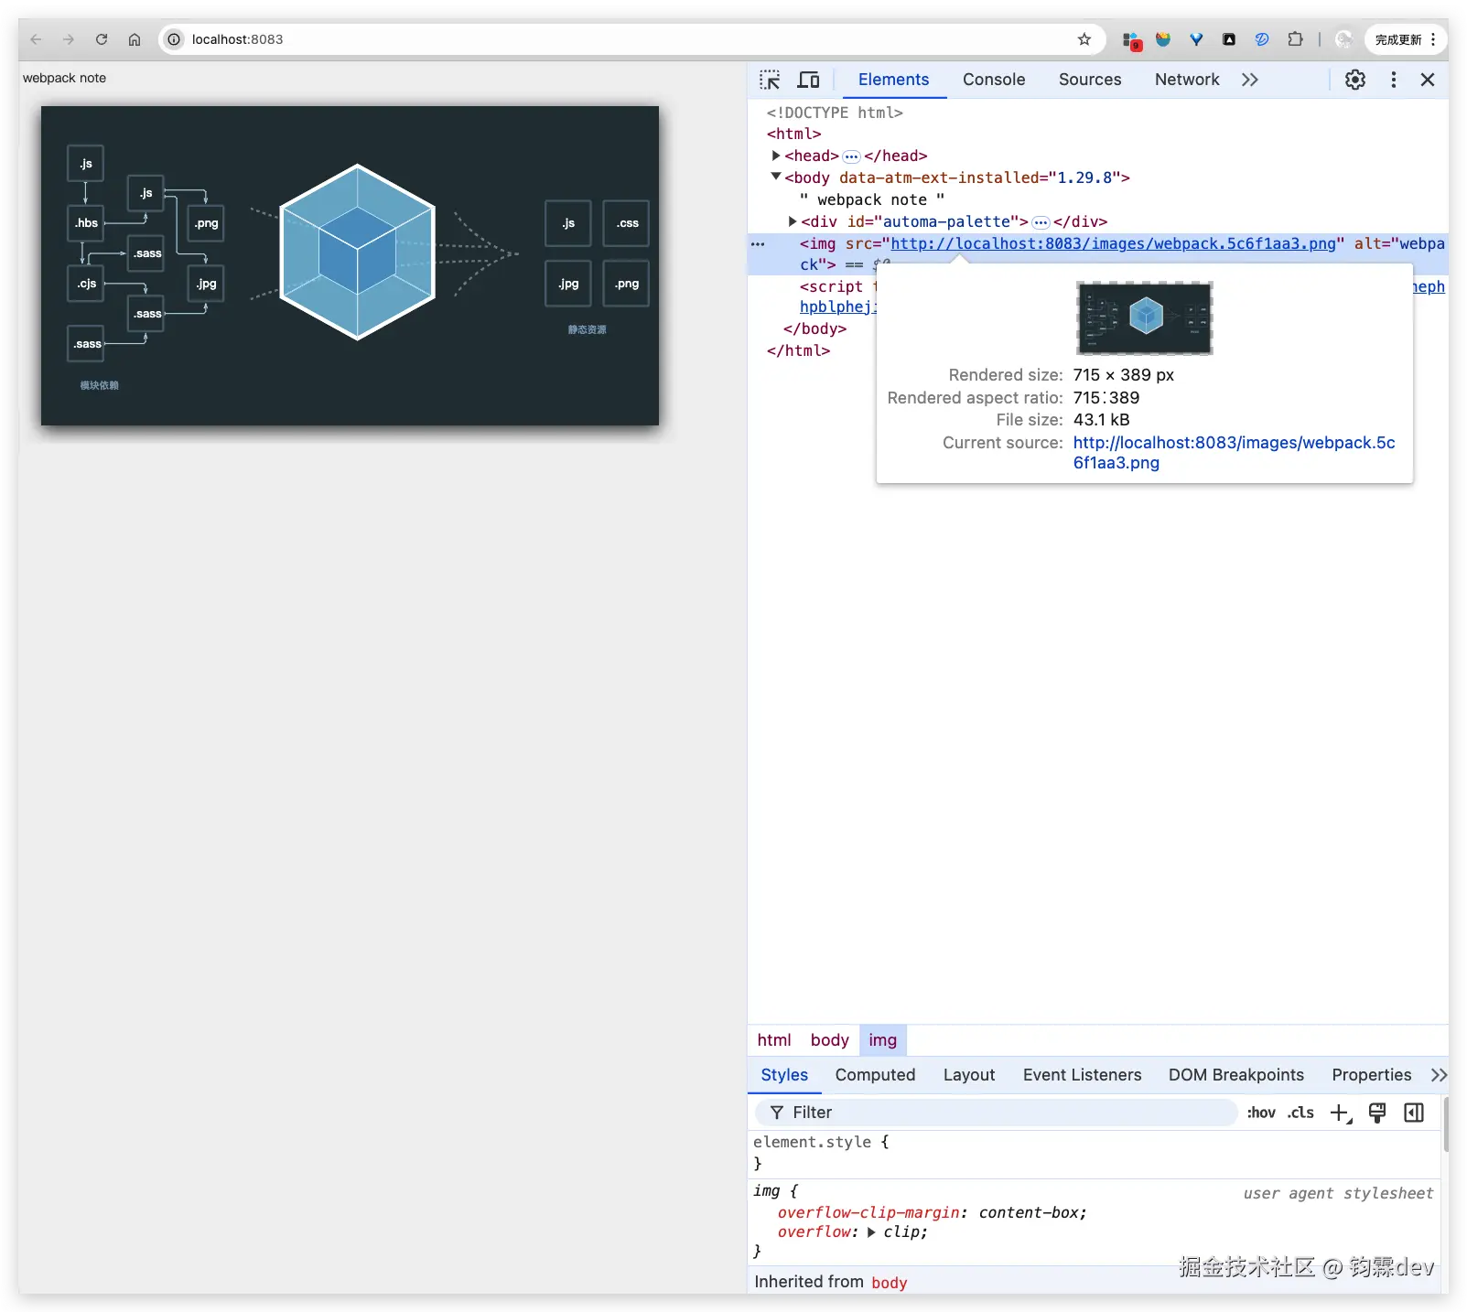
Task: Open the Properties pane tab
Action: click(1371, 1075)
